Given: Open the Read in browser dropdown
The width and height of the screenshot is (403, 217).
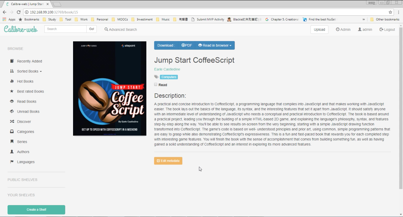Looking at the screenshot, I should point(215,45).
